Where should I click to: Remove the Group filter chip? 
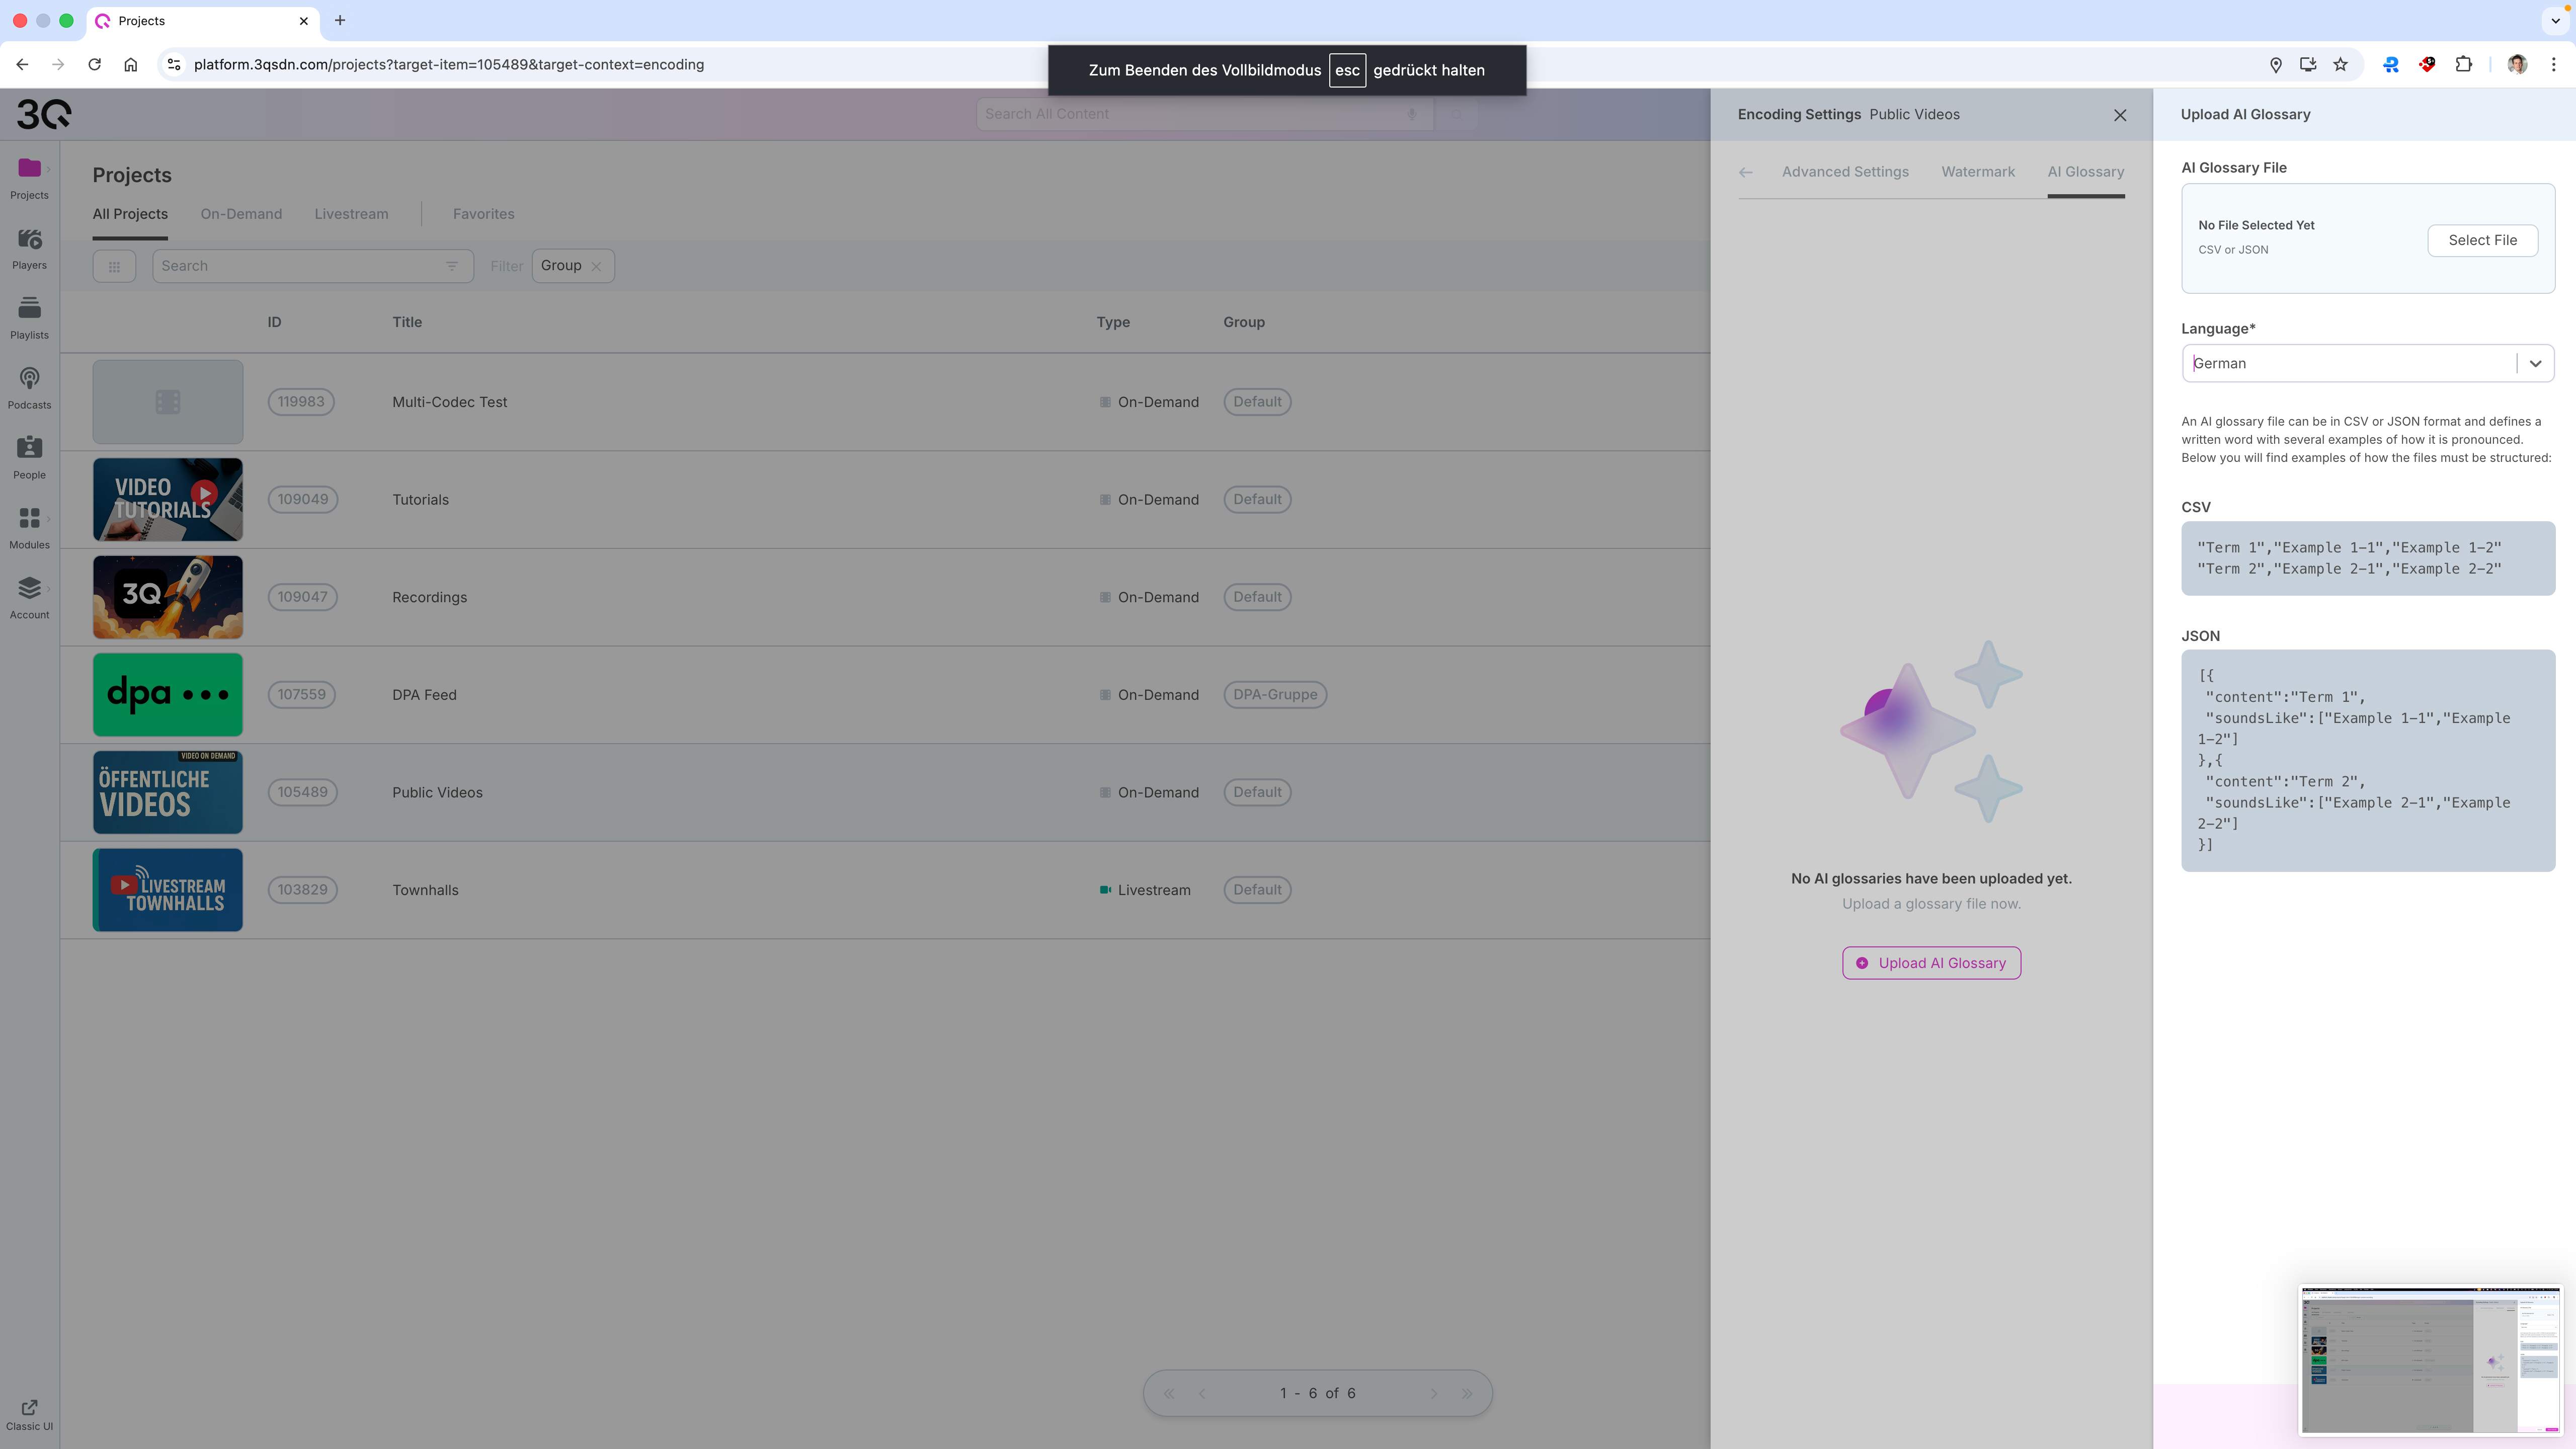point(596,266)
